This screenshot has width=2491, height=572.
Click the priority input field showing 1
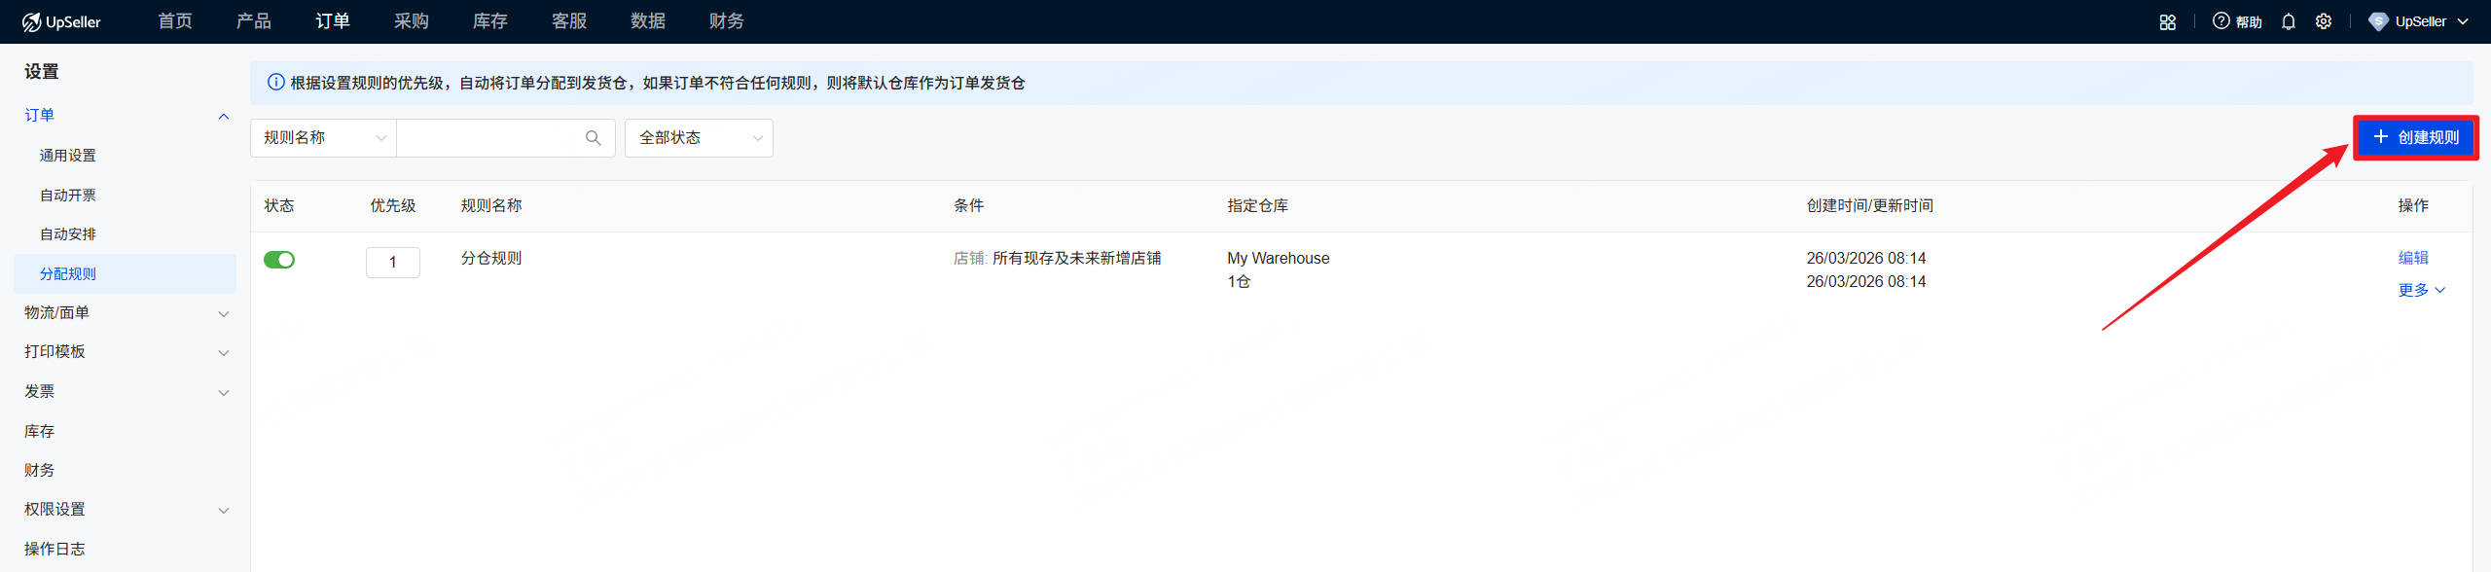[393, 262]
